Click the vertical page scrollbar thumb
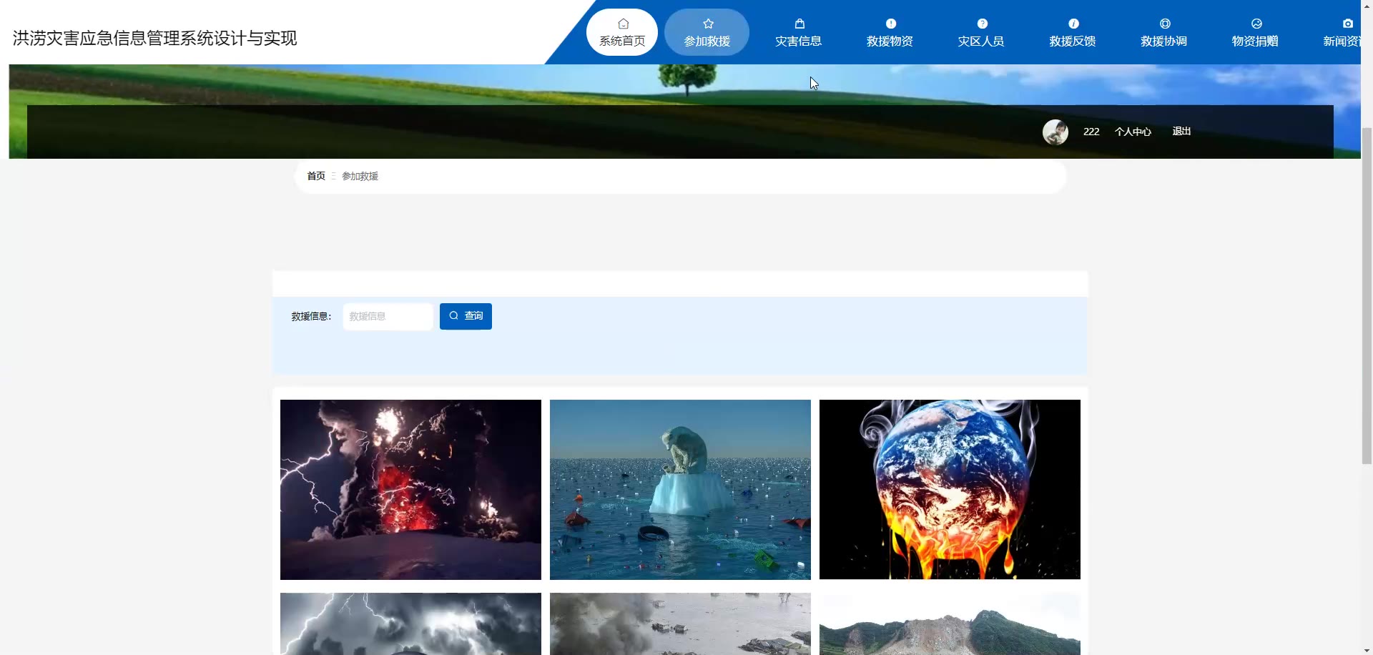The height and width of the screenshot is (655, 1373). [1367, 296]
